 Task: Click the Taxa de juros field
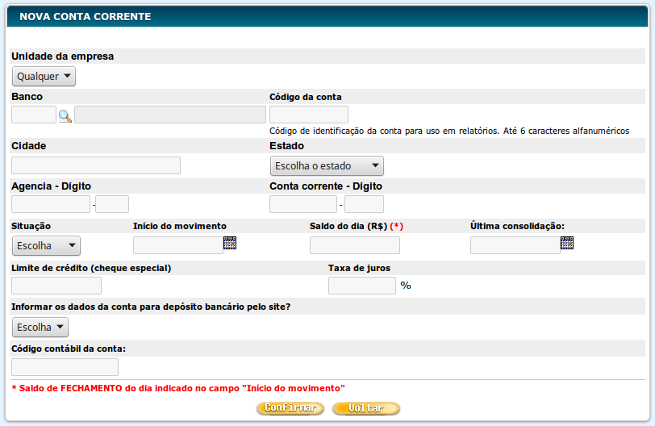(x=362, y=286)
